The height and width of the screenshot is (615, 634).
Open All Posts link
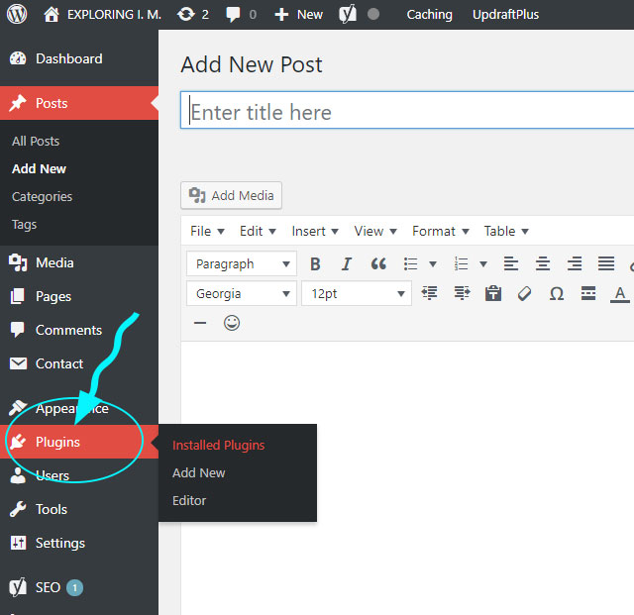(36, 141)
